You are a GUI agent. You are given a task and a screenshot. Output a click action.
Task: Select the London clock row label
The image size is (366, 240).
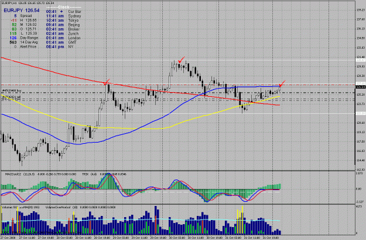click(x=74, y=38)
